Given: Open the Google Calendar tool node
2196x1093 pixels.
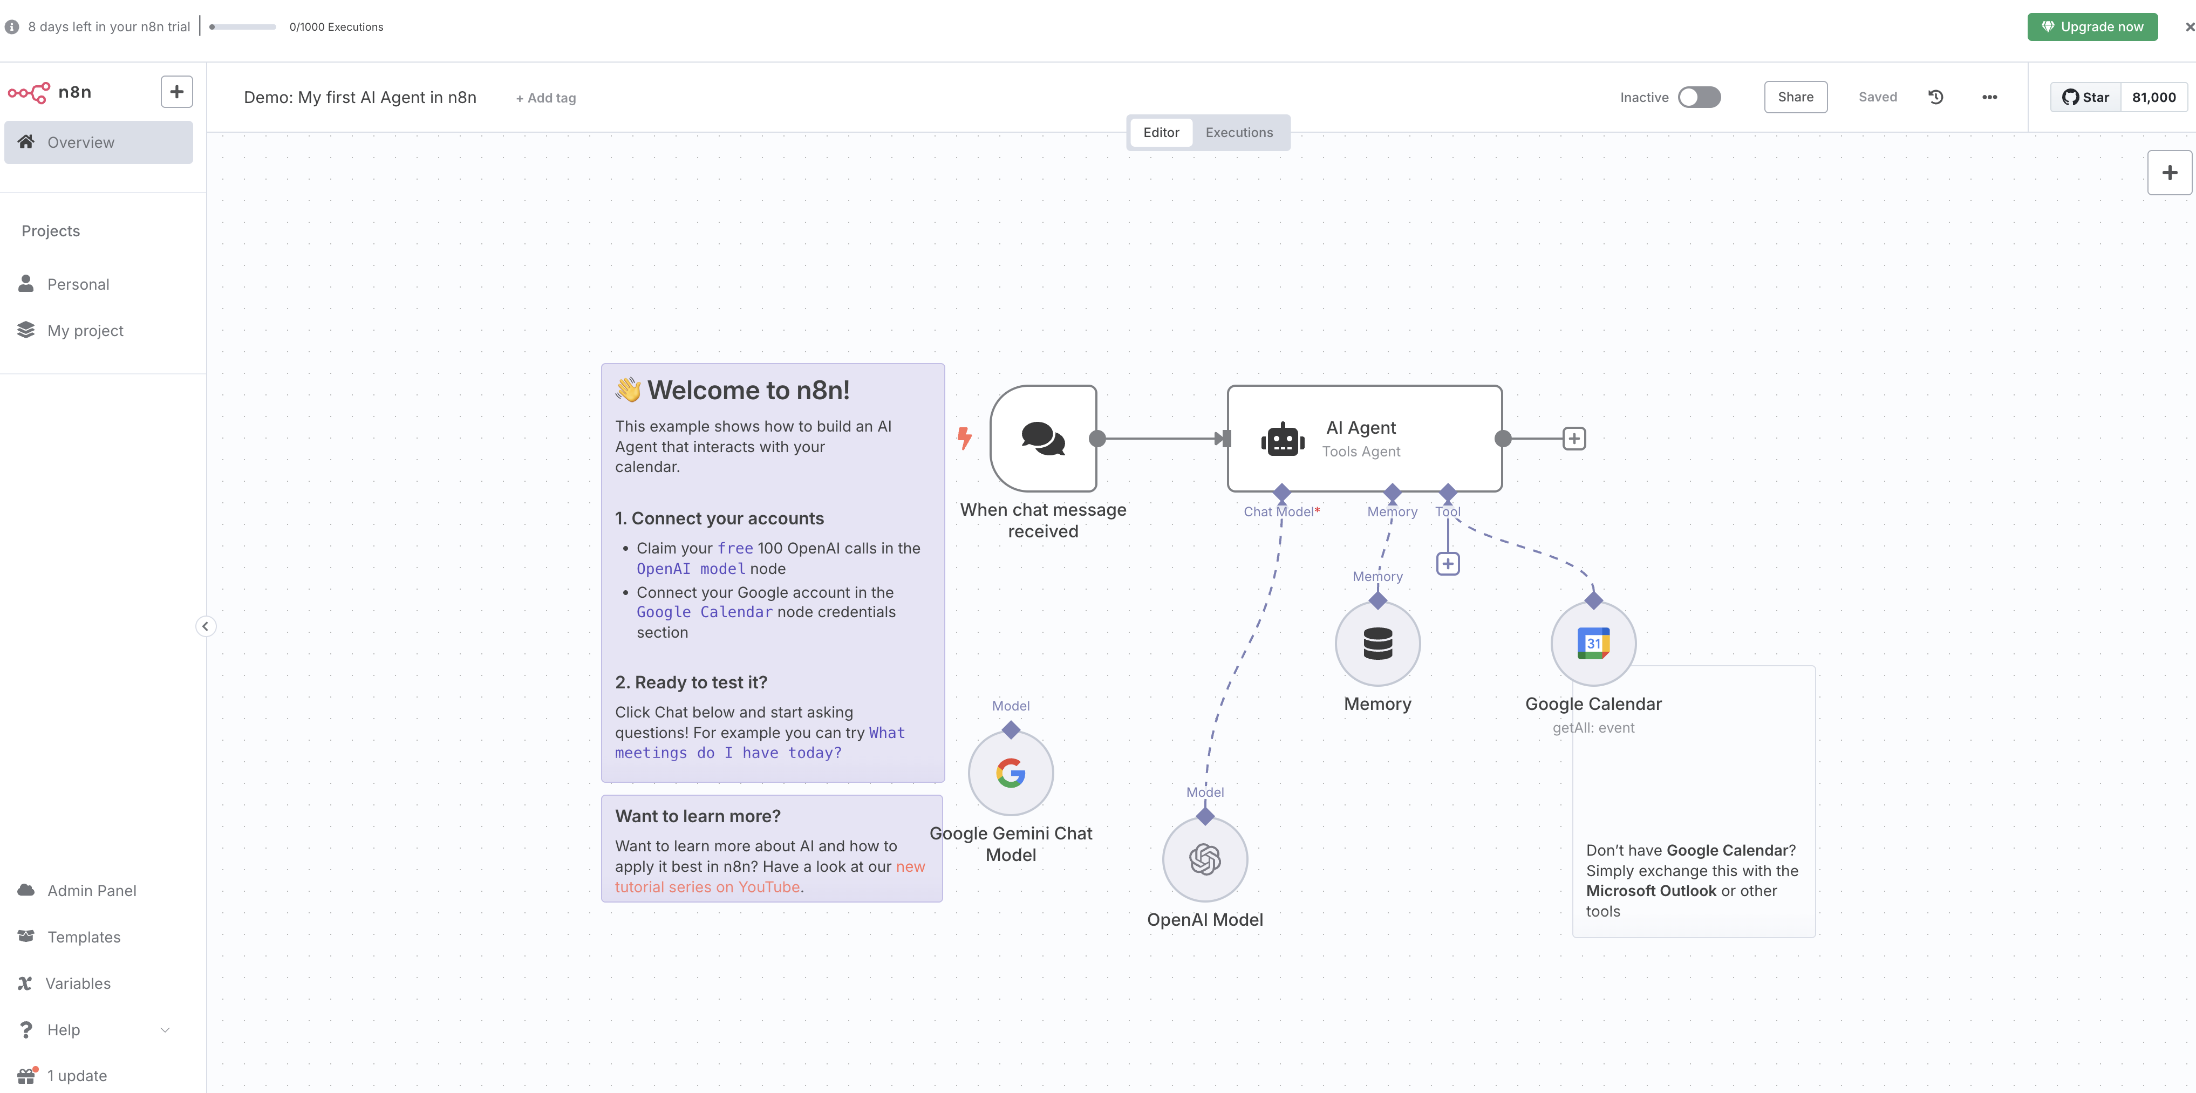Looking at the screenshot, I should pyautogui.click(x=1592, y=644).
